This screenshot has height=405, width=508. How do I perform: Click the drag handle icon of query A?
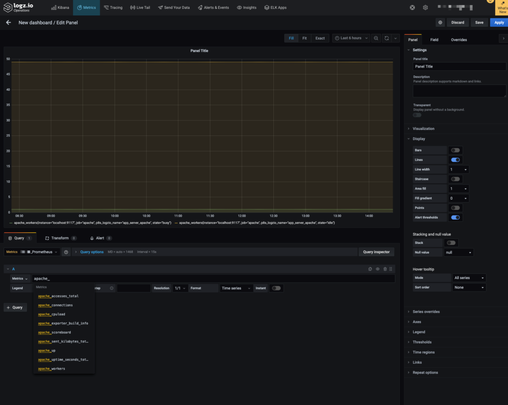click(x=391, y=269)
